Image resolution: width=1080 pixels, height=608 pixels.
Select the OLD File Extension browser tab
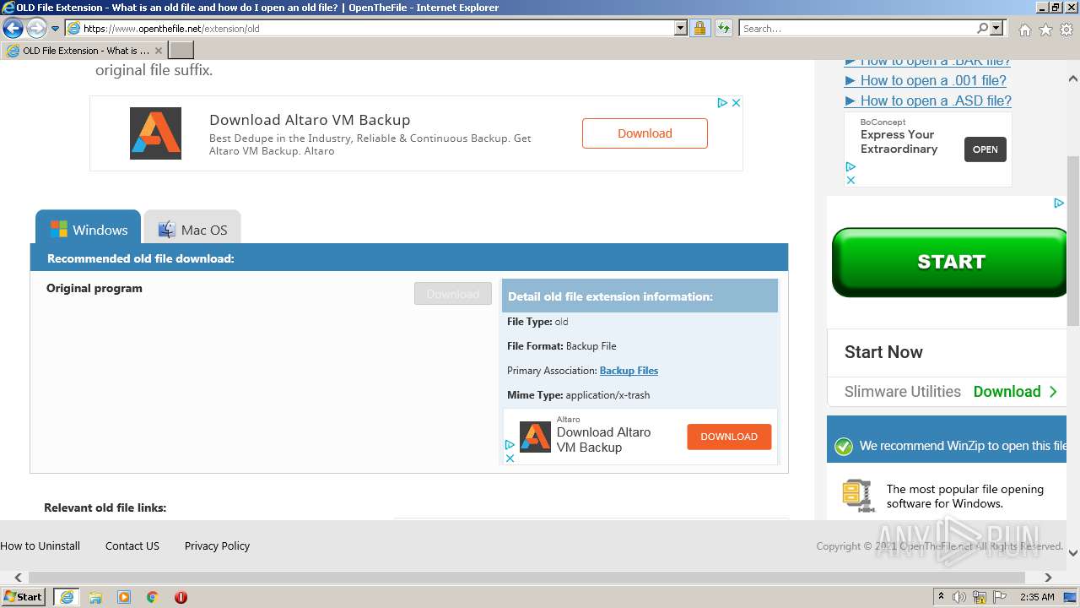pyautogui.click(x=84, y=51)
